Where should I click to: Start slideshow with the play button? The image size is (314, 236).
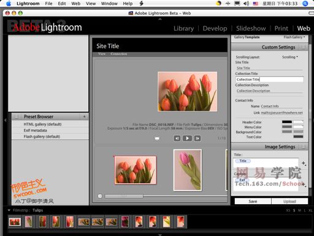(187, 138)
